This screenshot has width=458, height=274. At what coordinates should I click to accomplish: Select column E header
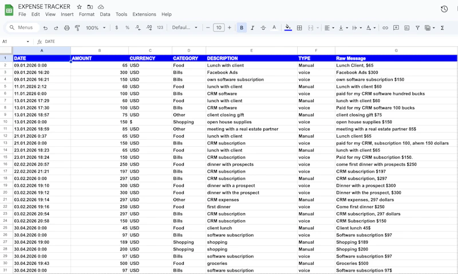[251, 50]
